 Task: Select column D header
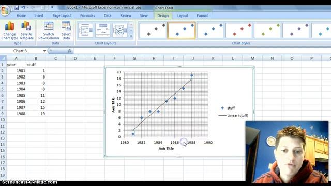[75, 58]
